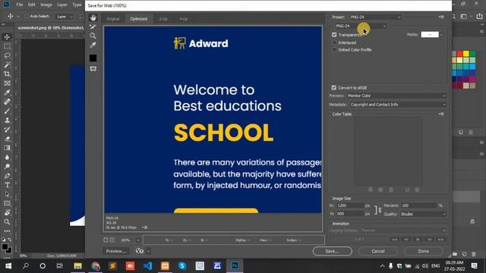Select the Eraser tool

pos(7,139)
